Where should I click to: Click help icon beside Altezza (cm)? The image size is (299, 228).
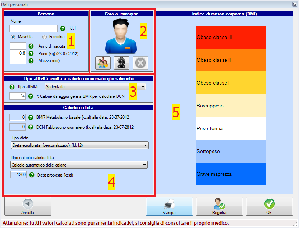point(31,61)
